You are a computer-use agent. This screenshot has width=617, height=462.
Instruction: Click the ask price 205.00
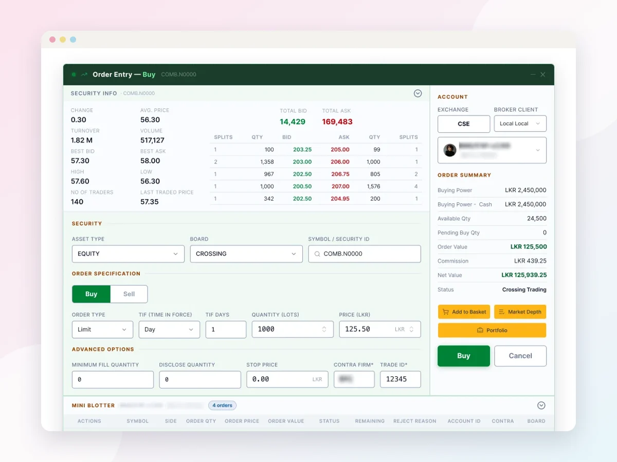point(340,149)
